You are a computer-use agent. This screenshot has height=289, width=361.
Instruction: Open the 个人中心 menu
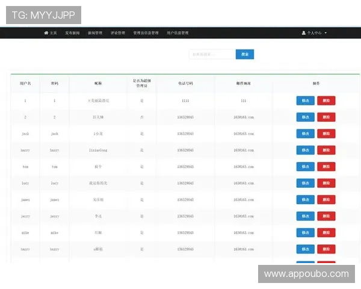click(x=314, y=33)
